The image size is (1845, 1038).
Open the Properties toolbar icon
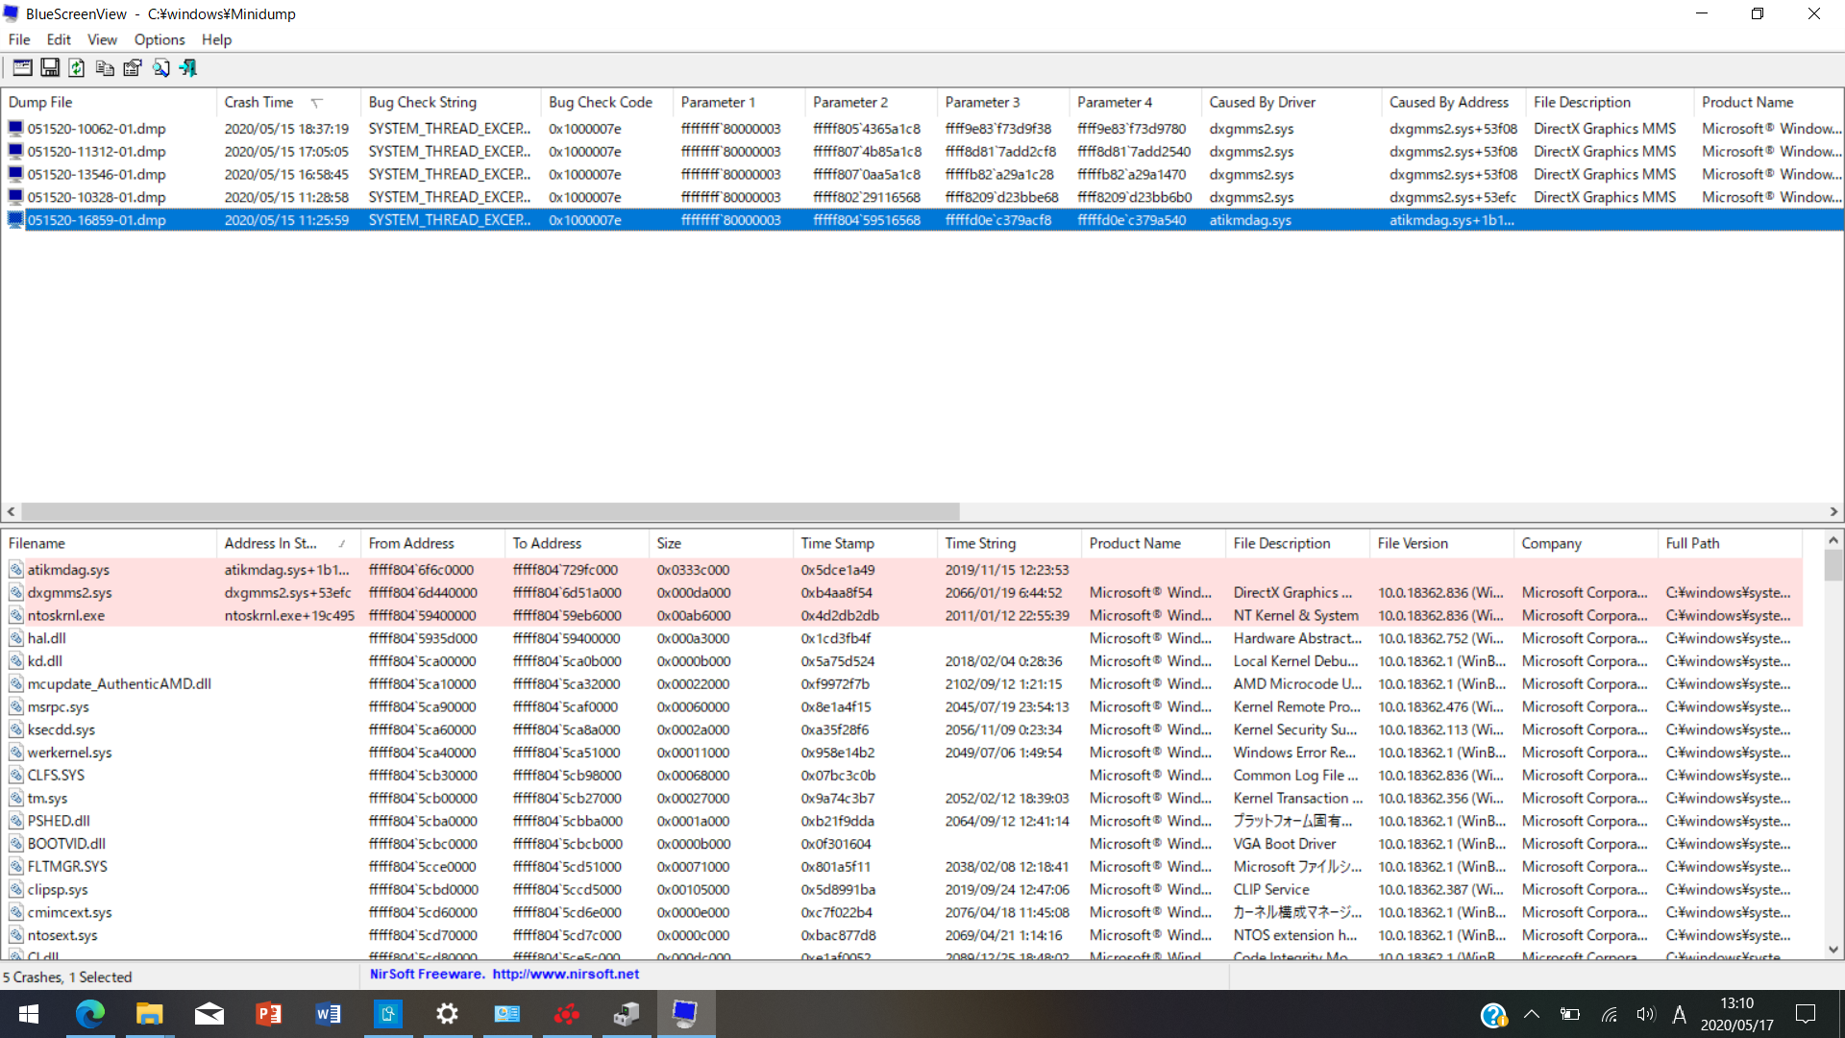(133, 68)
